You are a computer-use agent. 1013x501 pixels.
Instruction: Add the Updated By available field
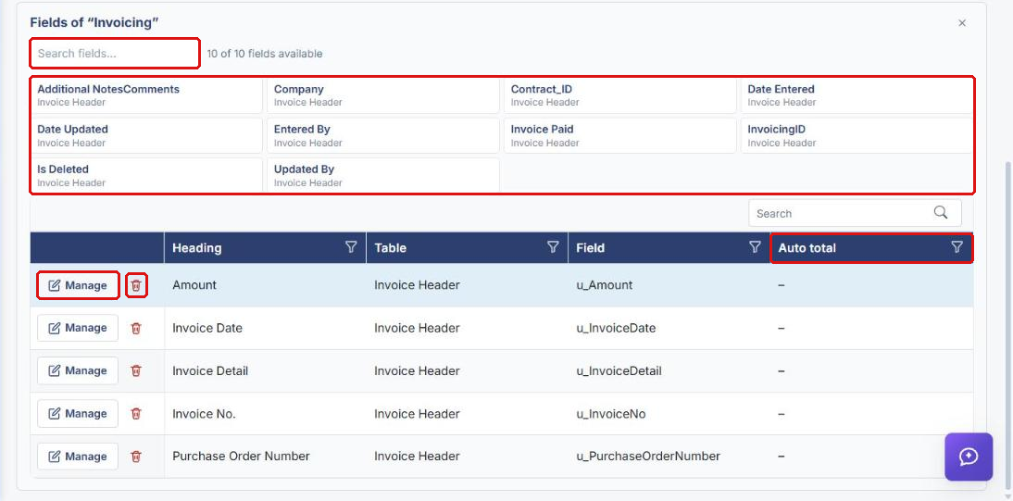(383, 175)
